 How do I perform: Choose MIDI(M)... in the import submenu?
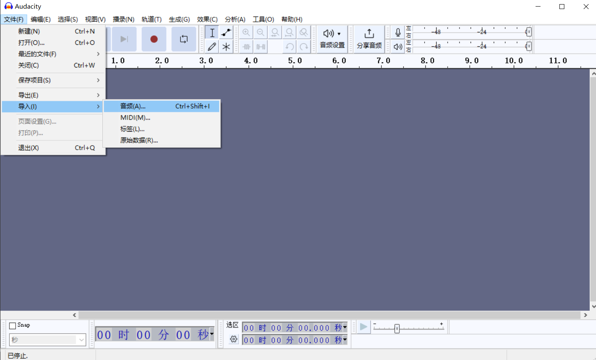tap(162, 118)
